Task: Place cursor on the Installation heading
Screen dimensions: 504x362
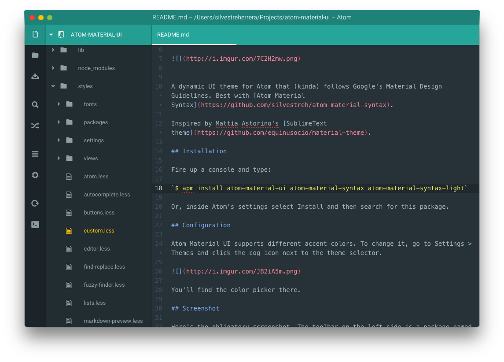Action: coord(199,151)
